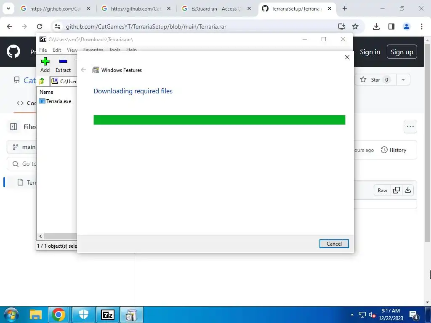Click the browser back arrow

9,26
